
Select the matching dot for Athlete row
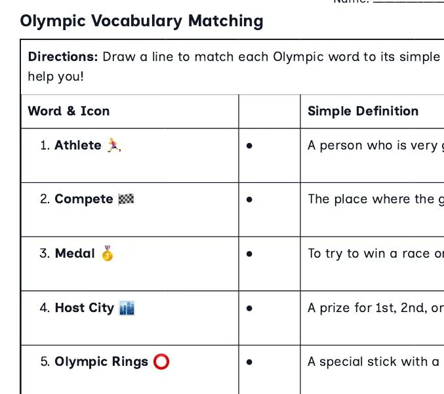coord(249,146)
